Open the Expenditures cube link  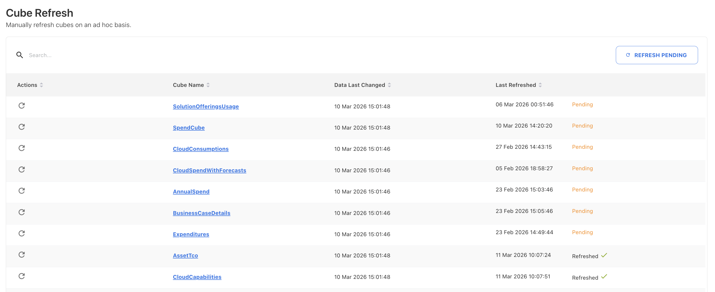[x=191, y=234]
